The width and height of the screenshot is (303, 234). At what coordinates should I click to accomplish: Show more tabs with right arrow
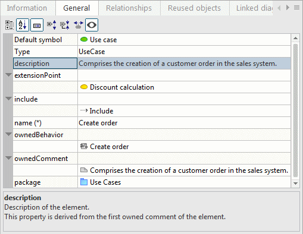[288, 8]
